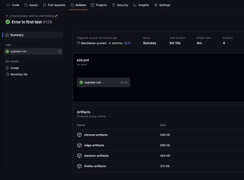
Task: Return to cross browser end-to-end testing workflow
Action: click(x=32, y=16)
